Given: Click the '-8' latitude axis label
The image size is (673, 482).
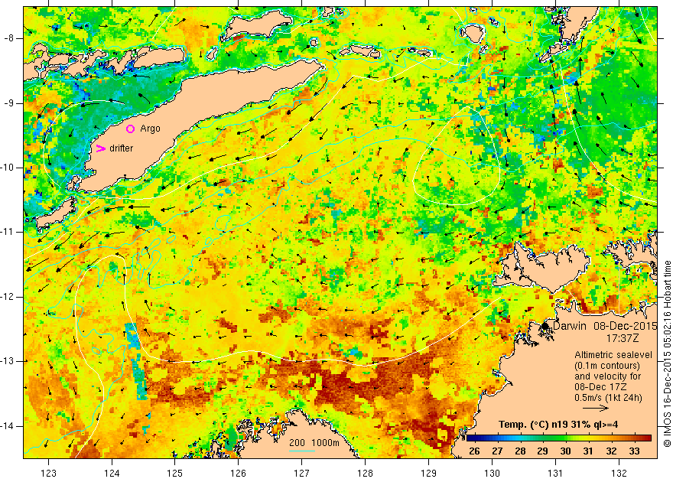Looking at the screenshot, I should tap(9, 38).
